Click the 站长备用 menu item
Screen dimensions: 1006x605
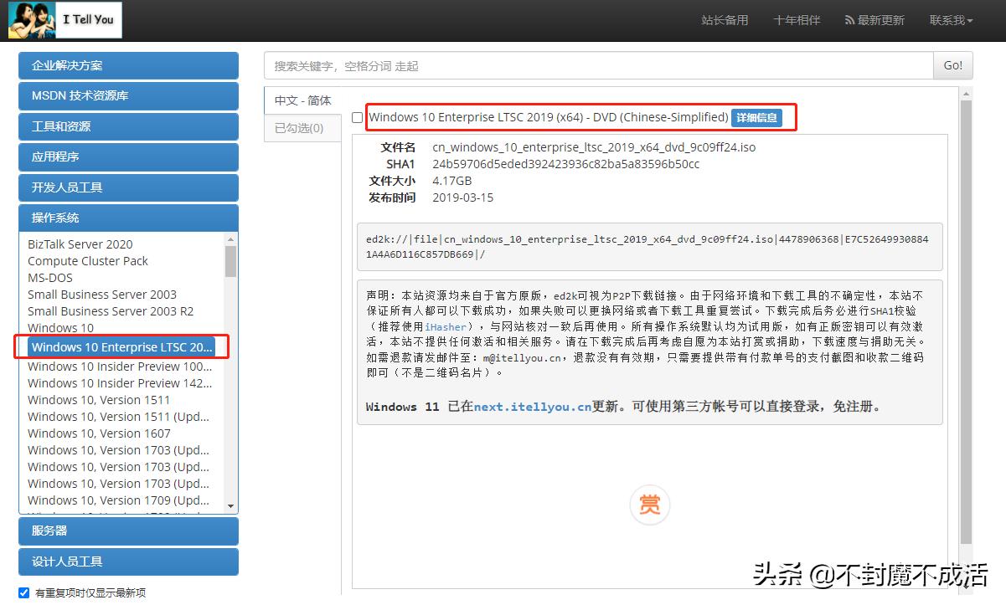point(725,21)
